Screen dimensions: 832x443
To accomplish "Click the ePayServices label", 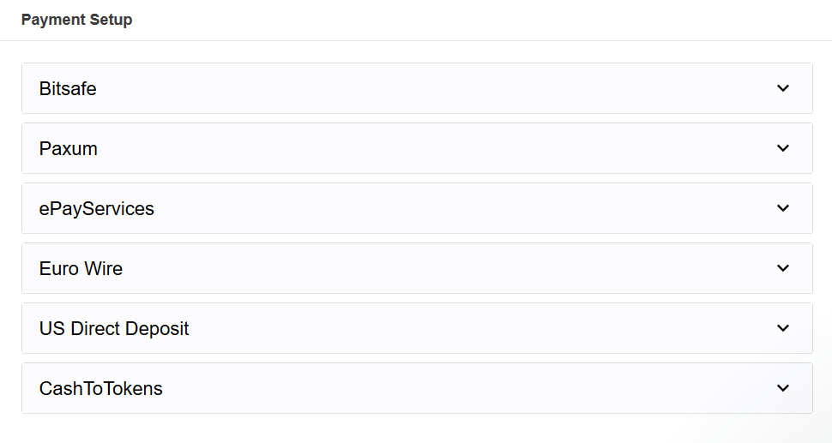I will (97, 208).
